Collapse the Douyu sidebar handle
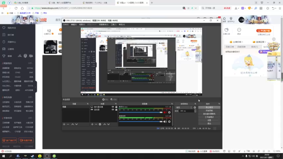 point(36,87)
